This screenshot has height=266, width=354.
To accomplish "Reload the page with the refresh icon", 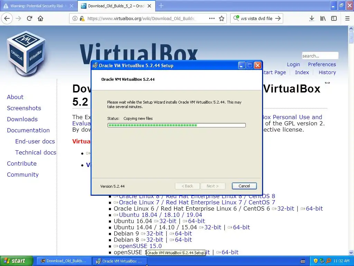I will point(29,18).
